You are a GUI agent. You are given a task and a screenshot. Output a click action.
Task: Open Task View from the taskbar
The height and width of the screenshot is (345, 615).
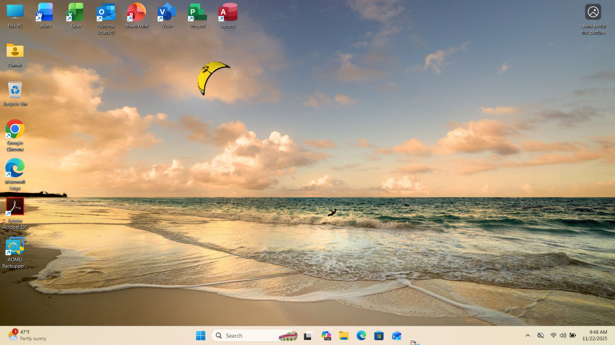tap(308, 336)
